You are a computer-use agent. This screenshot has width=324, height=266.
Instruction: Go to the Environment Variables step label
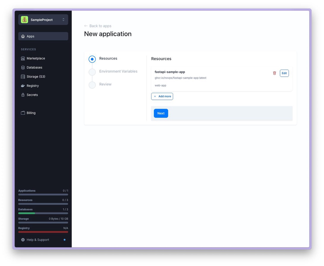(x=118, y=71)
